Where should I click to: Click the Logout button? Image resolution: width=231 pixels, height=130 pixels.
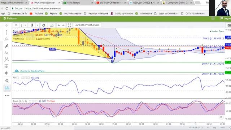(225, 18)
